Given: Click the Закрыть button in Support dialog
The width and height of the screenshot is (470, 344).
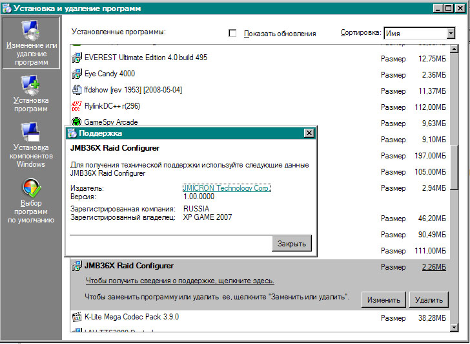Looking at the screenshot, I should coord(292,243).
